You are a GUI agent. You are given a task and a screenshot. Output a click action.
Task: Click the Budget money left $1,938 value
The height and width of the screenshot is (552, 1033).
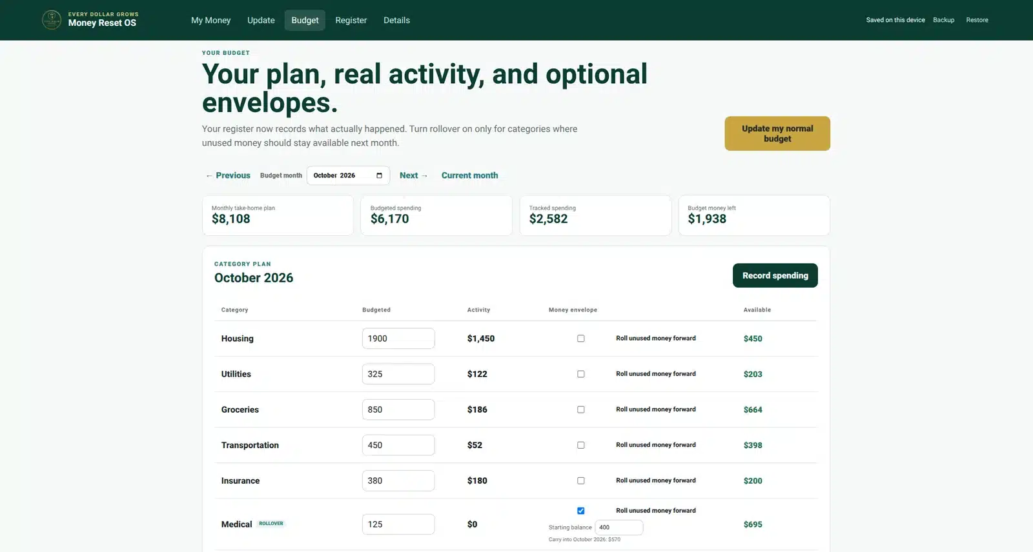click(707, 219)
